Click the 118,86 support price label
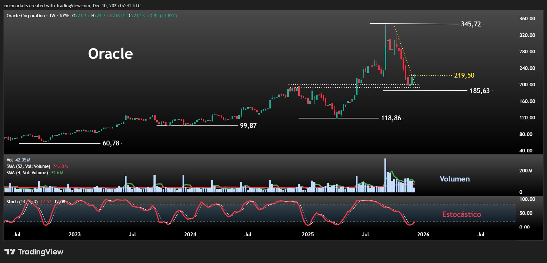This screenshot has height=263, width=547. pos(391,118)
